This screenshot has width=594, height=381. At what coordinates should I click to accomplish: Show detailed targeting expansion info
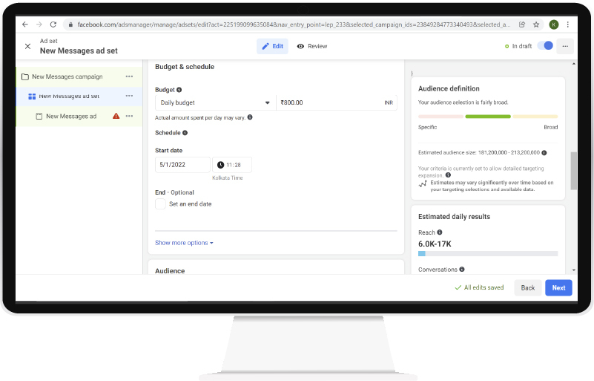point(448,175)
